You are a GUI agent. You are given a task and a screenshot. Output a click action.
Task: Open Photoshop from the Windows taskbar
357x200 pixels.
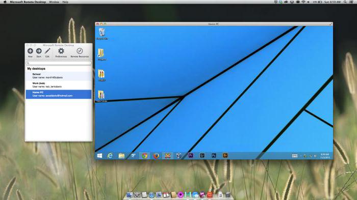pos(214,155)
